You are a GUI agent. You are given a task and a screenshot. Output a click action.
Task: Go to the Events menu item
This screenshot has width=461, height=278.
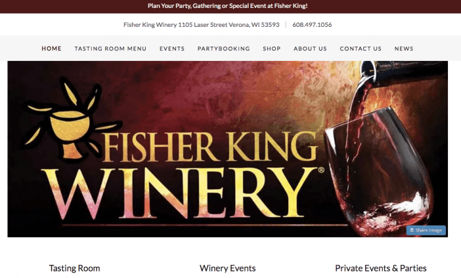click(x=172, y=49)
